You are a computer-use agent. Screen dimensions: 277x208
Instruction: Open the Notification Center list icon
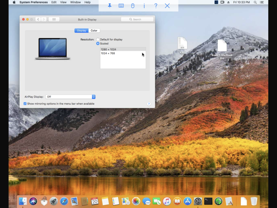pos(262,2)
